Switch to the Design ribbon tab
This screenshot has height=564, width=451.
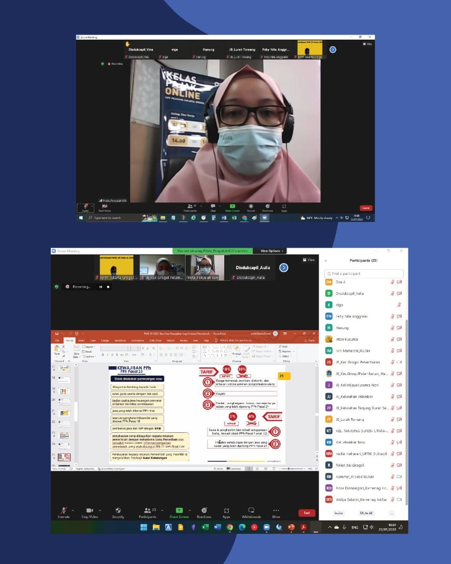tap(105, 341)
